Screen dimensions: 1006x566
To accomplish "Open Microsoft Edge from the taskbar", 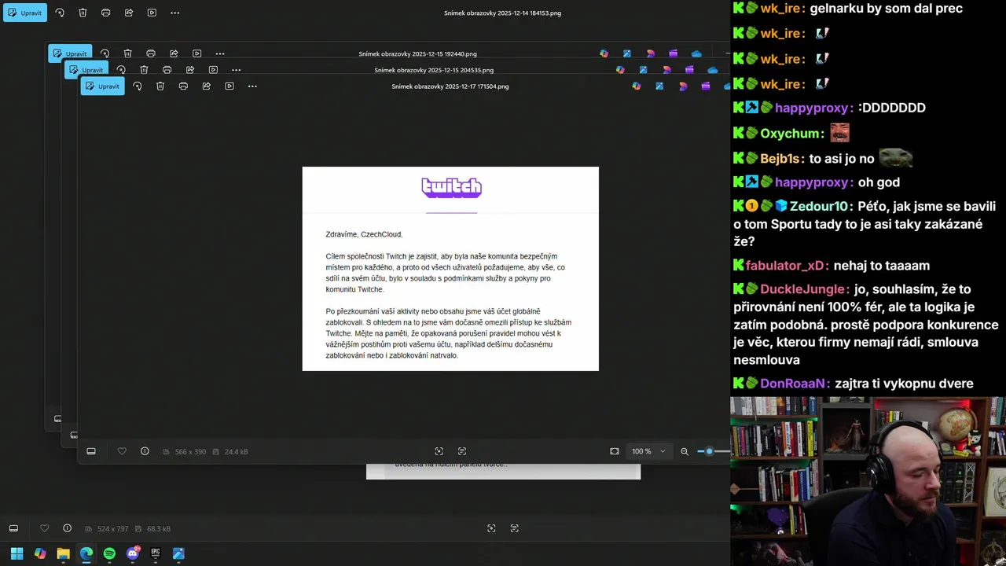I will pos(86,553).
